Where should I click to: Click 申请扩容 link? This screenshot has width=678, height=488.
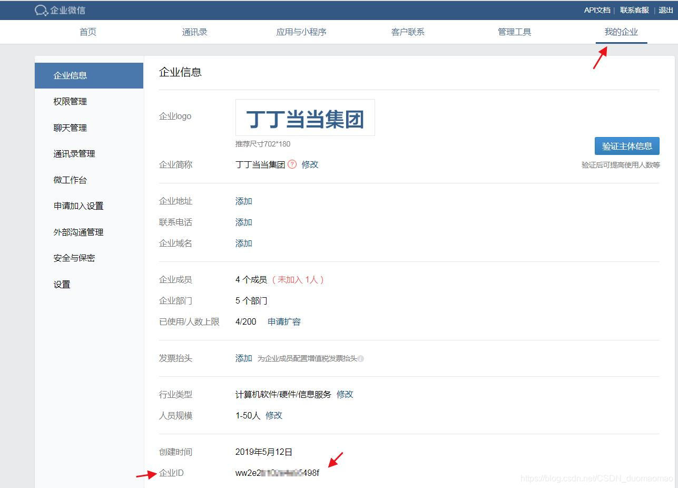point(284,322)
